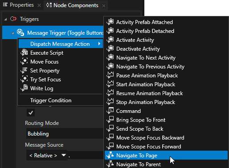229x168 pixels.
Task: Click the Write Log icon
Action: click(24, 88)
